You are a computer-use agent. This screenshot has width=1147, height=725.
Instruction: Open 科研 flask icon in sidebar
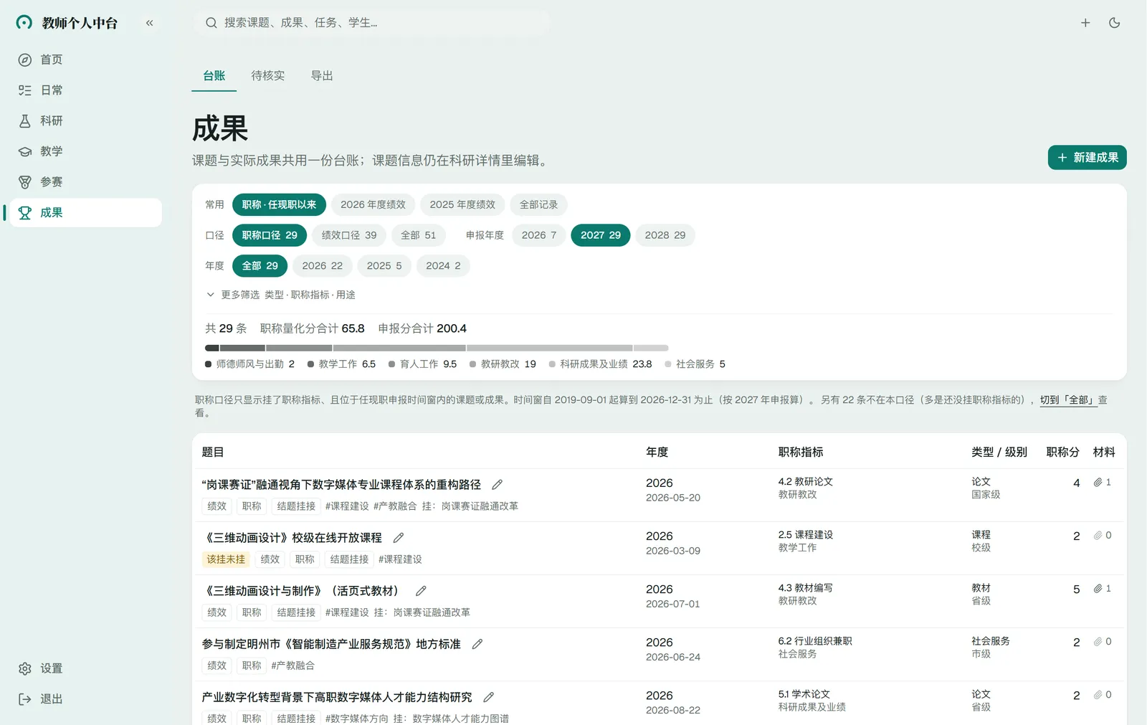click(x=25, y=121)
